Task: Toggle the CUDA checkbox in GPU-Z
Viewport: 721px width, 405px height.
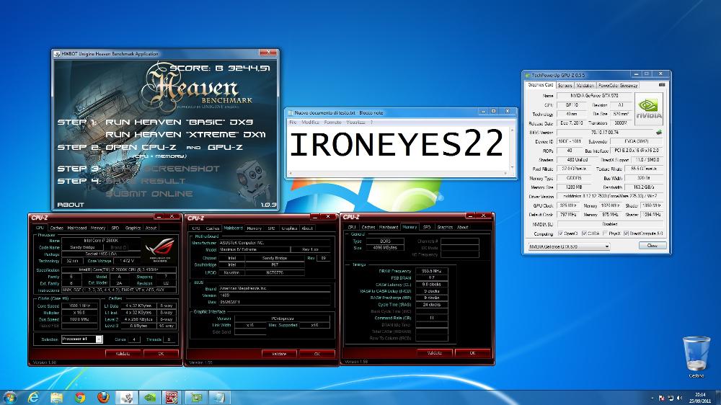Action: click(x=584, y=233)
